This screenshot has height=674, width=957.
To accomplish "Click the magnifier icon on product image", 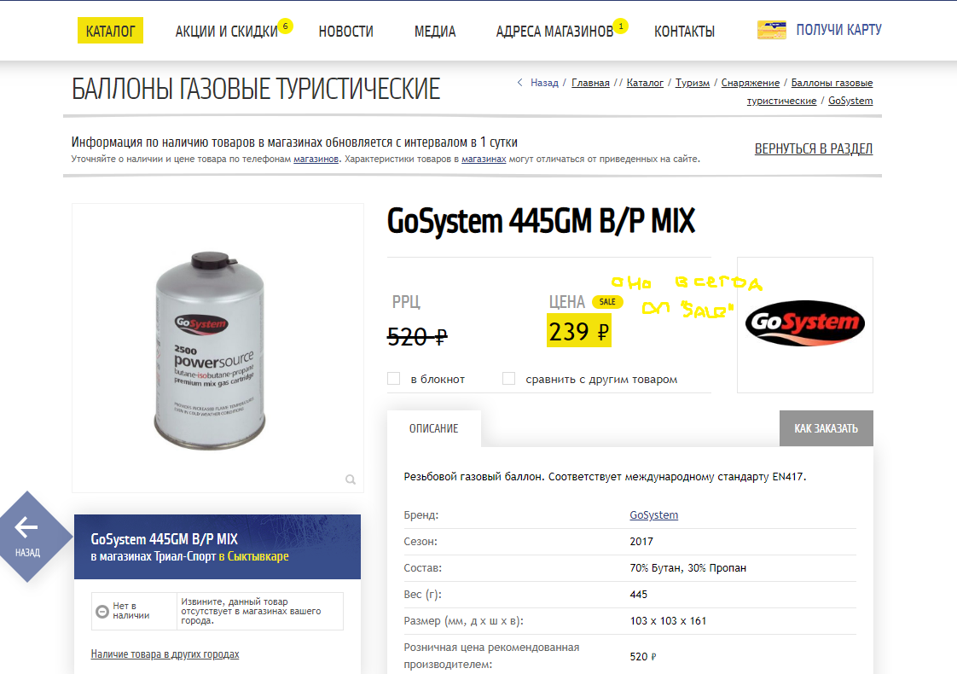I will 351,479.
